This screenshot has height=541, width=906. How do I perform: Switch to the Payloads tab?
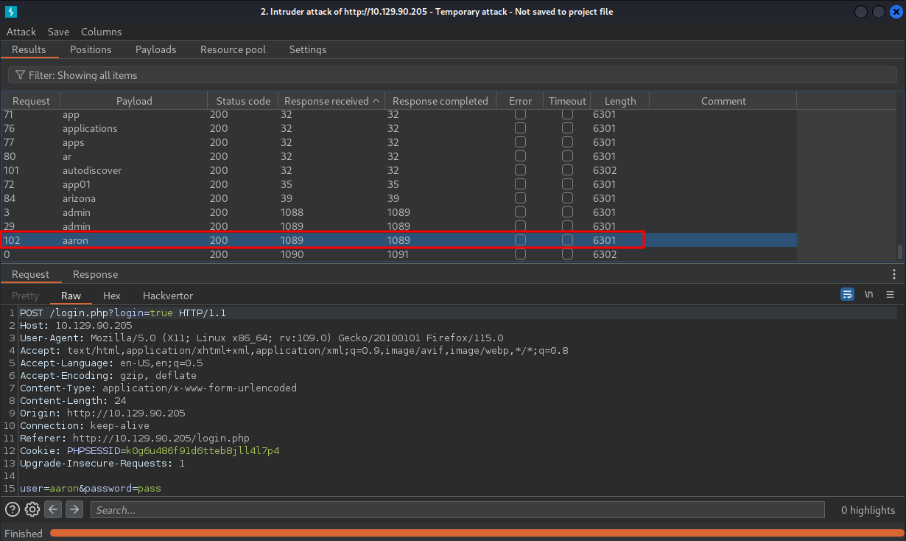click(x=155, y=49)
